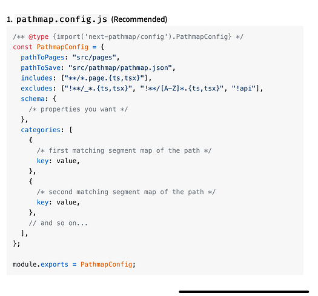The width and height of the screenshot is (318, 296).
Task: Click the const keyword
Action: [x=22, y=47]
